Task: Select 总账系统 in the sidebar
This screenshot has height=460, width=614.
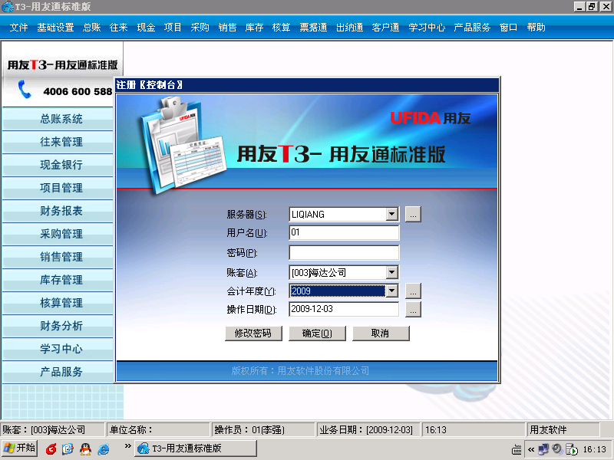Action: click(58, 119)
